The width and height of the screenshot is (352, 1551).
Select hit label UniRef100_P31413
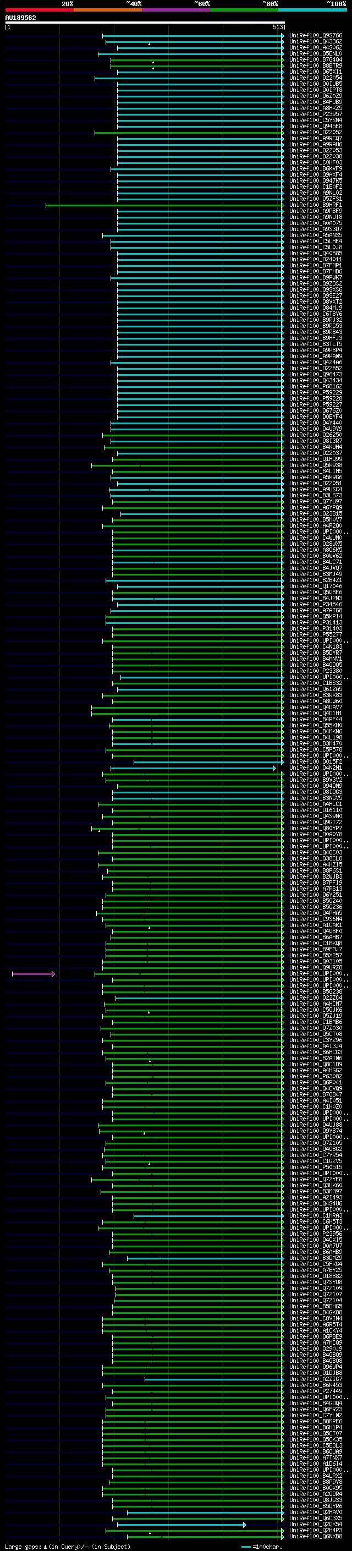click(x=315, y=623)
